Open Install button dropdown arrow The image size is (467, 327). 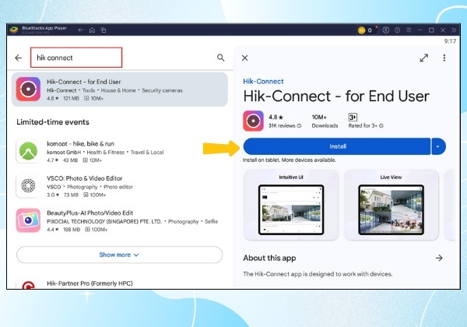(438, 146)
